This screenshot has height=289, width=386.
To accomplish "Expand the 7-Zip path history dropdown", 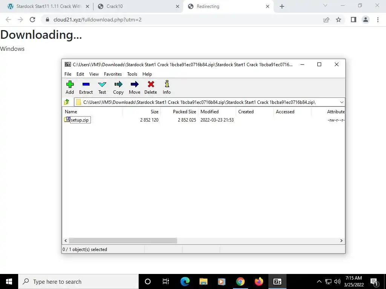I will click(342, 102).
